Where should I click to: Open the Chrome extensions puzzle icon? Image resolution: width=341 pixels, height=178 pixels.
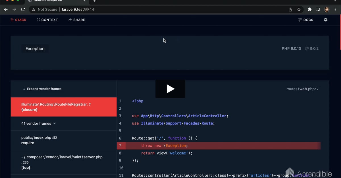click(x=309, y=9)
